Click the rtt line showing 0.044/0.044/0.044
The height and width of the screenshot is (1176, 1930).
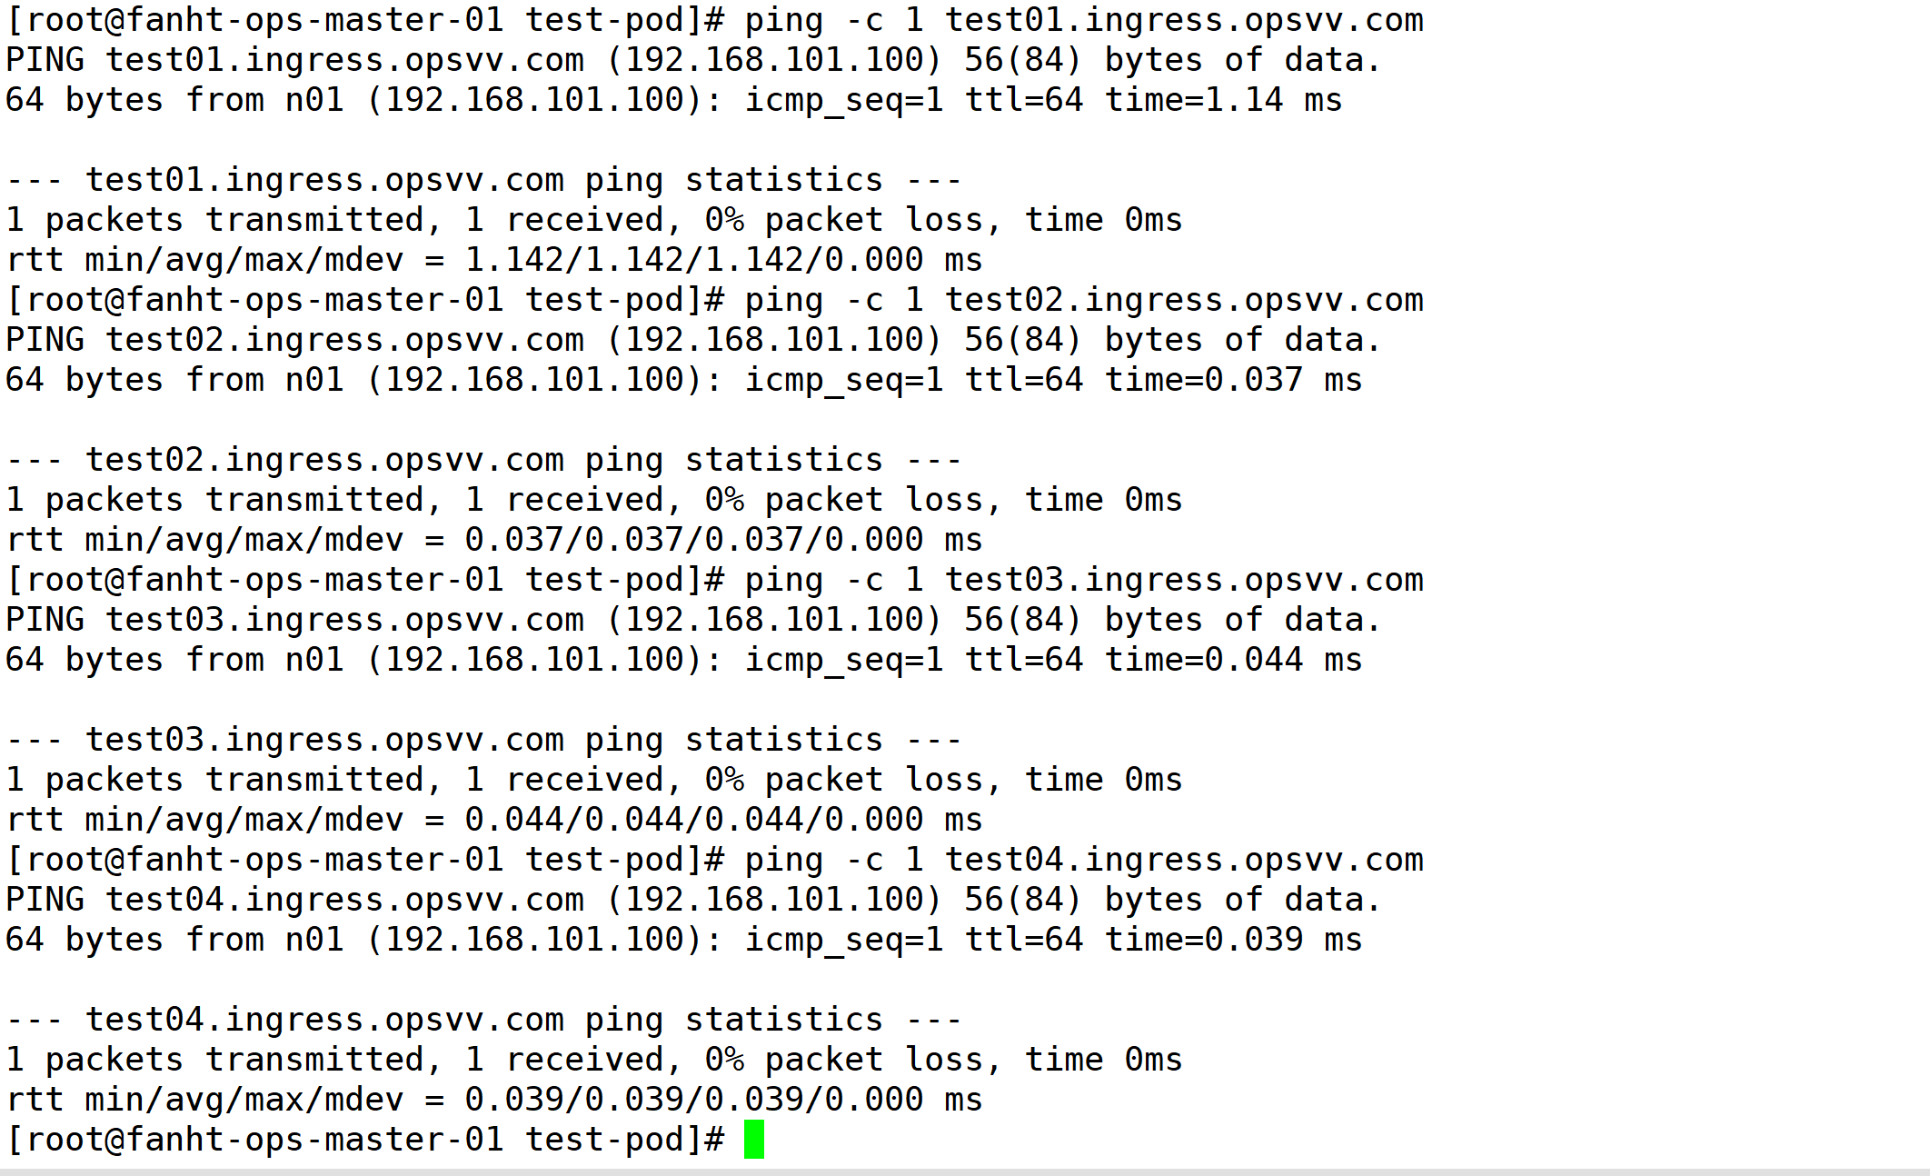coord(494,821)
